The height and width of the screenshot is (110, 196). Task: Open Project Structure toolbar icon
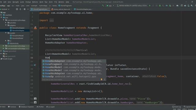point(177,5)
